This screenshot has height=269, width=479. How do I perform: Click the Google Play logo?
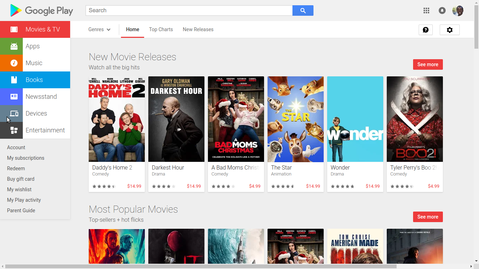[x=41, y=11]
